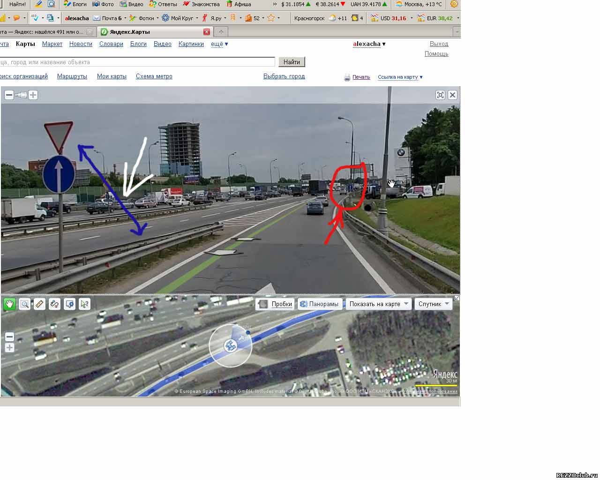Select the zoom-to-area magnifier tool

pyautogui.click(x=25, y=304)
